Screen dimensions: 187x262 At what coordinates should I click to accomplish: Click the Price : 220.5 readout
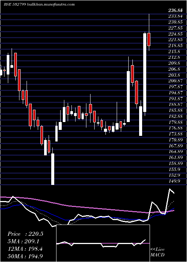[x=25, y=234]
